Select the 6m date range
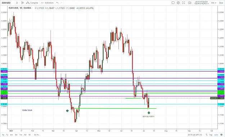Image resolution: width=225 pixels, height=137 pixels. click(12, 135)
